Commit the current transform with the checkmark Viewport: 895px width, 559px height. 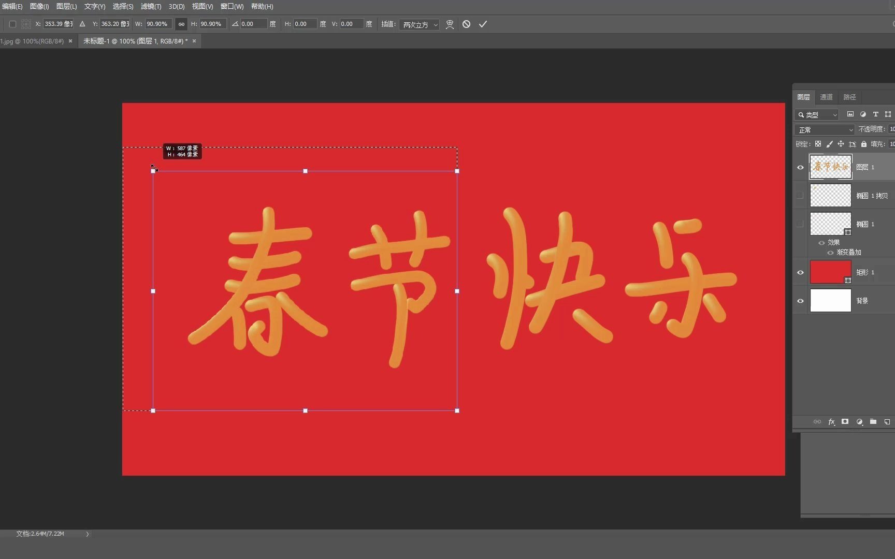(482, 24)
